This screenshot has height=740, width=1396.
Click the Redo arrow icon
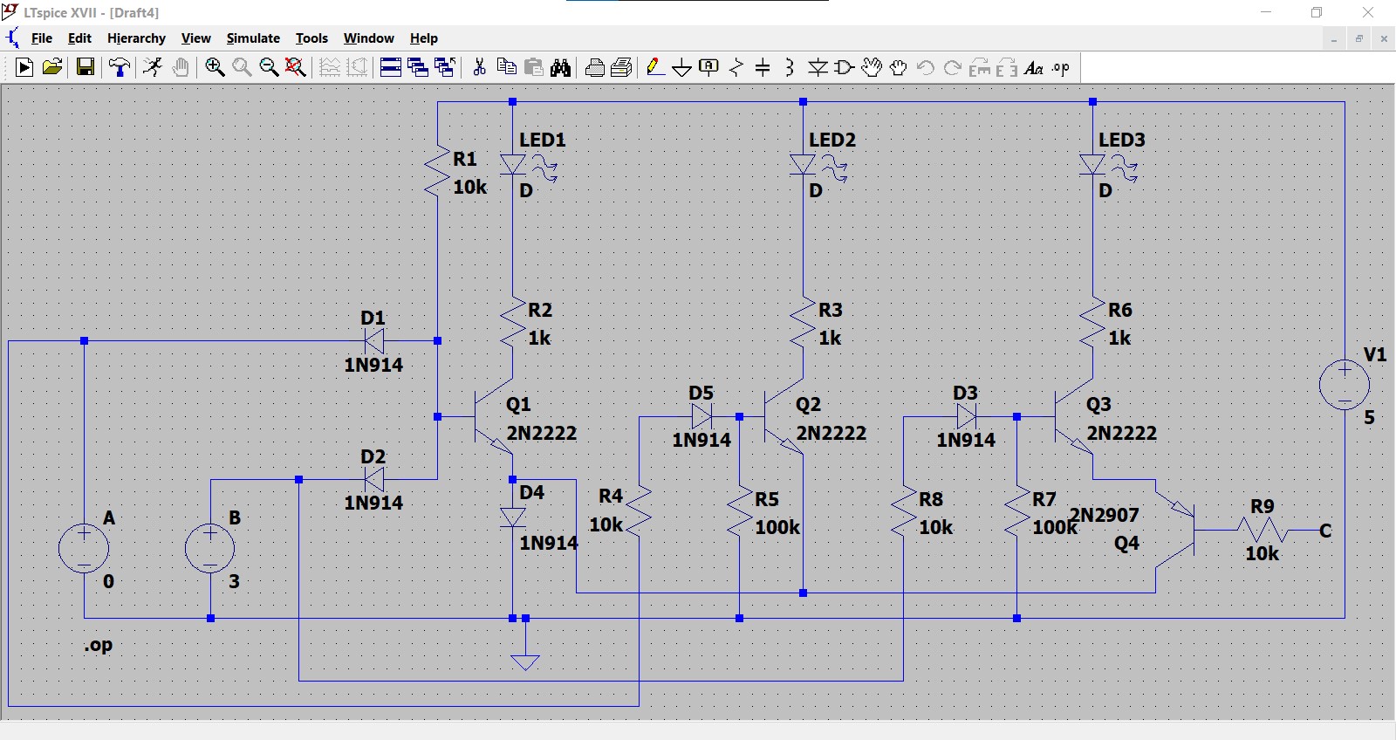[953, 67]
